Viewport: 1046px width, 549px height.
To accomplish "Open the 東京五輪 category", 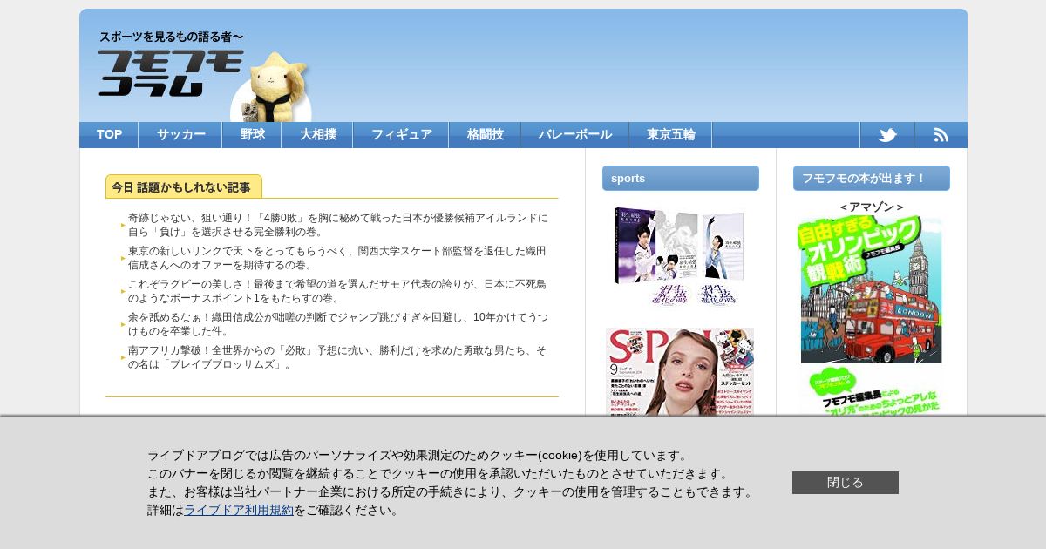I will pyautogui.click(x=670, y=135).
